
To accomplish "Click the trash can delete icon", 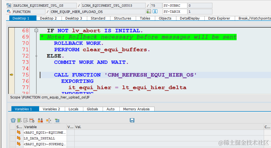I will (13, 120).
